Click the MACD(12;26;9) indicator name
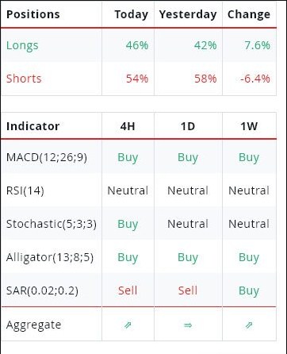This screenshot has width=287, height=354. (47, 157)
